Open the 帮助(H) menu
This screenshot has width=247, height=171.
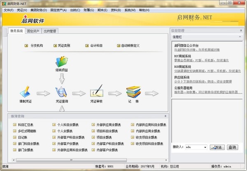pyautogui.click(x=144, y=10)
